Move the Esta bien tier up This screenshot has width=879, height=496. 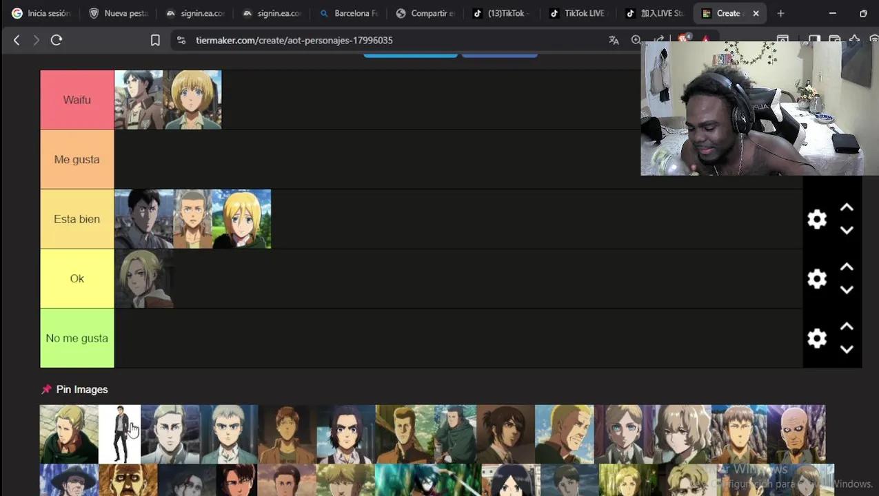coord(847,207)
